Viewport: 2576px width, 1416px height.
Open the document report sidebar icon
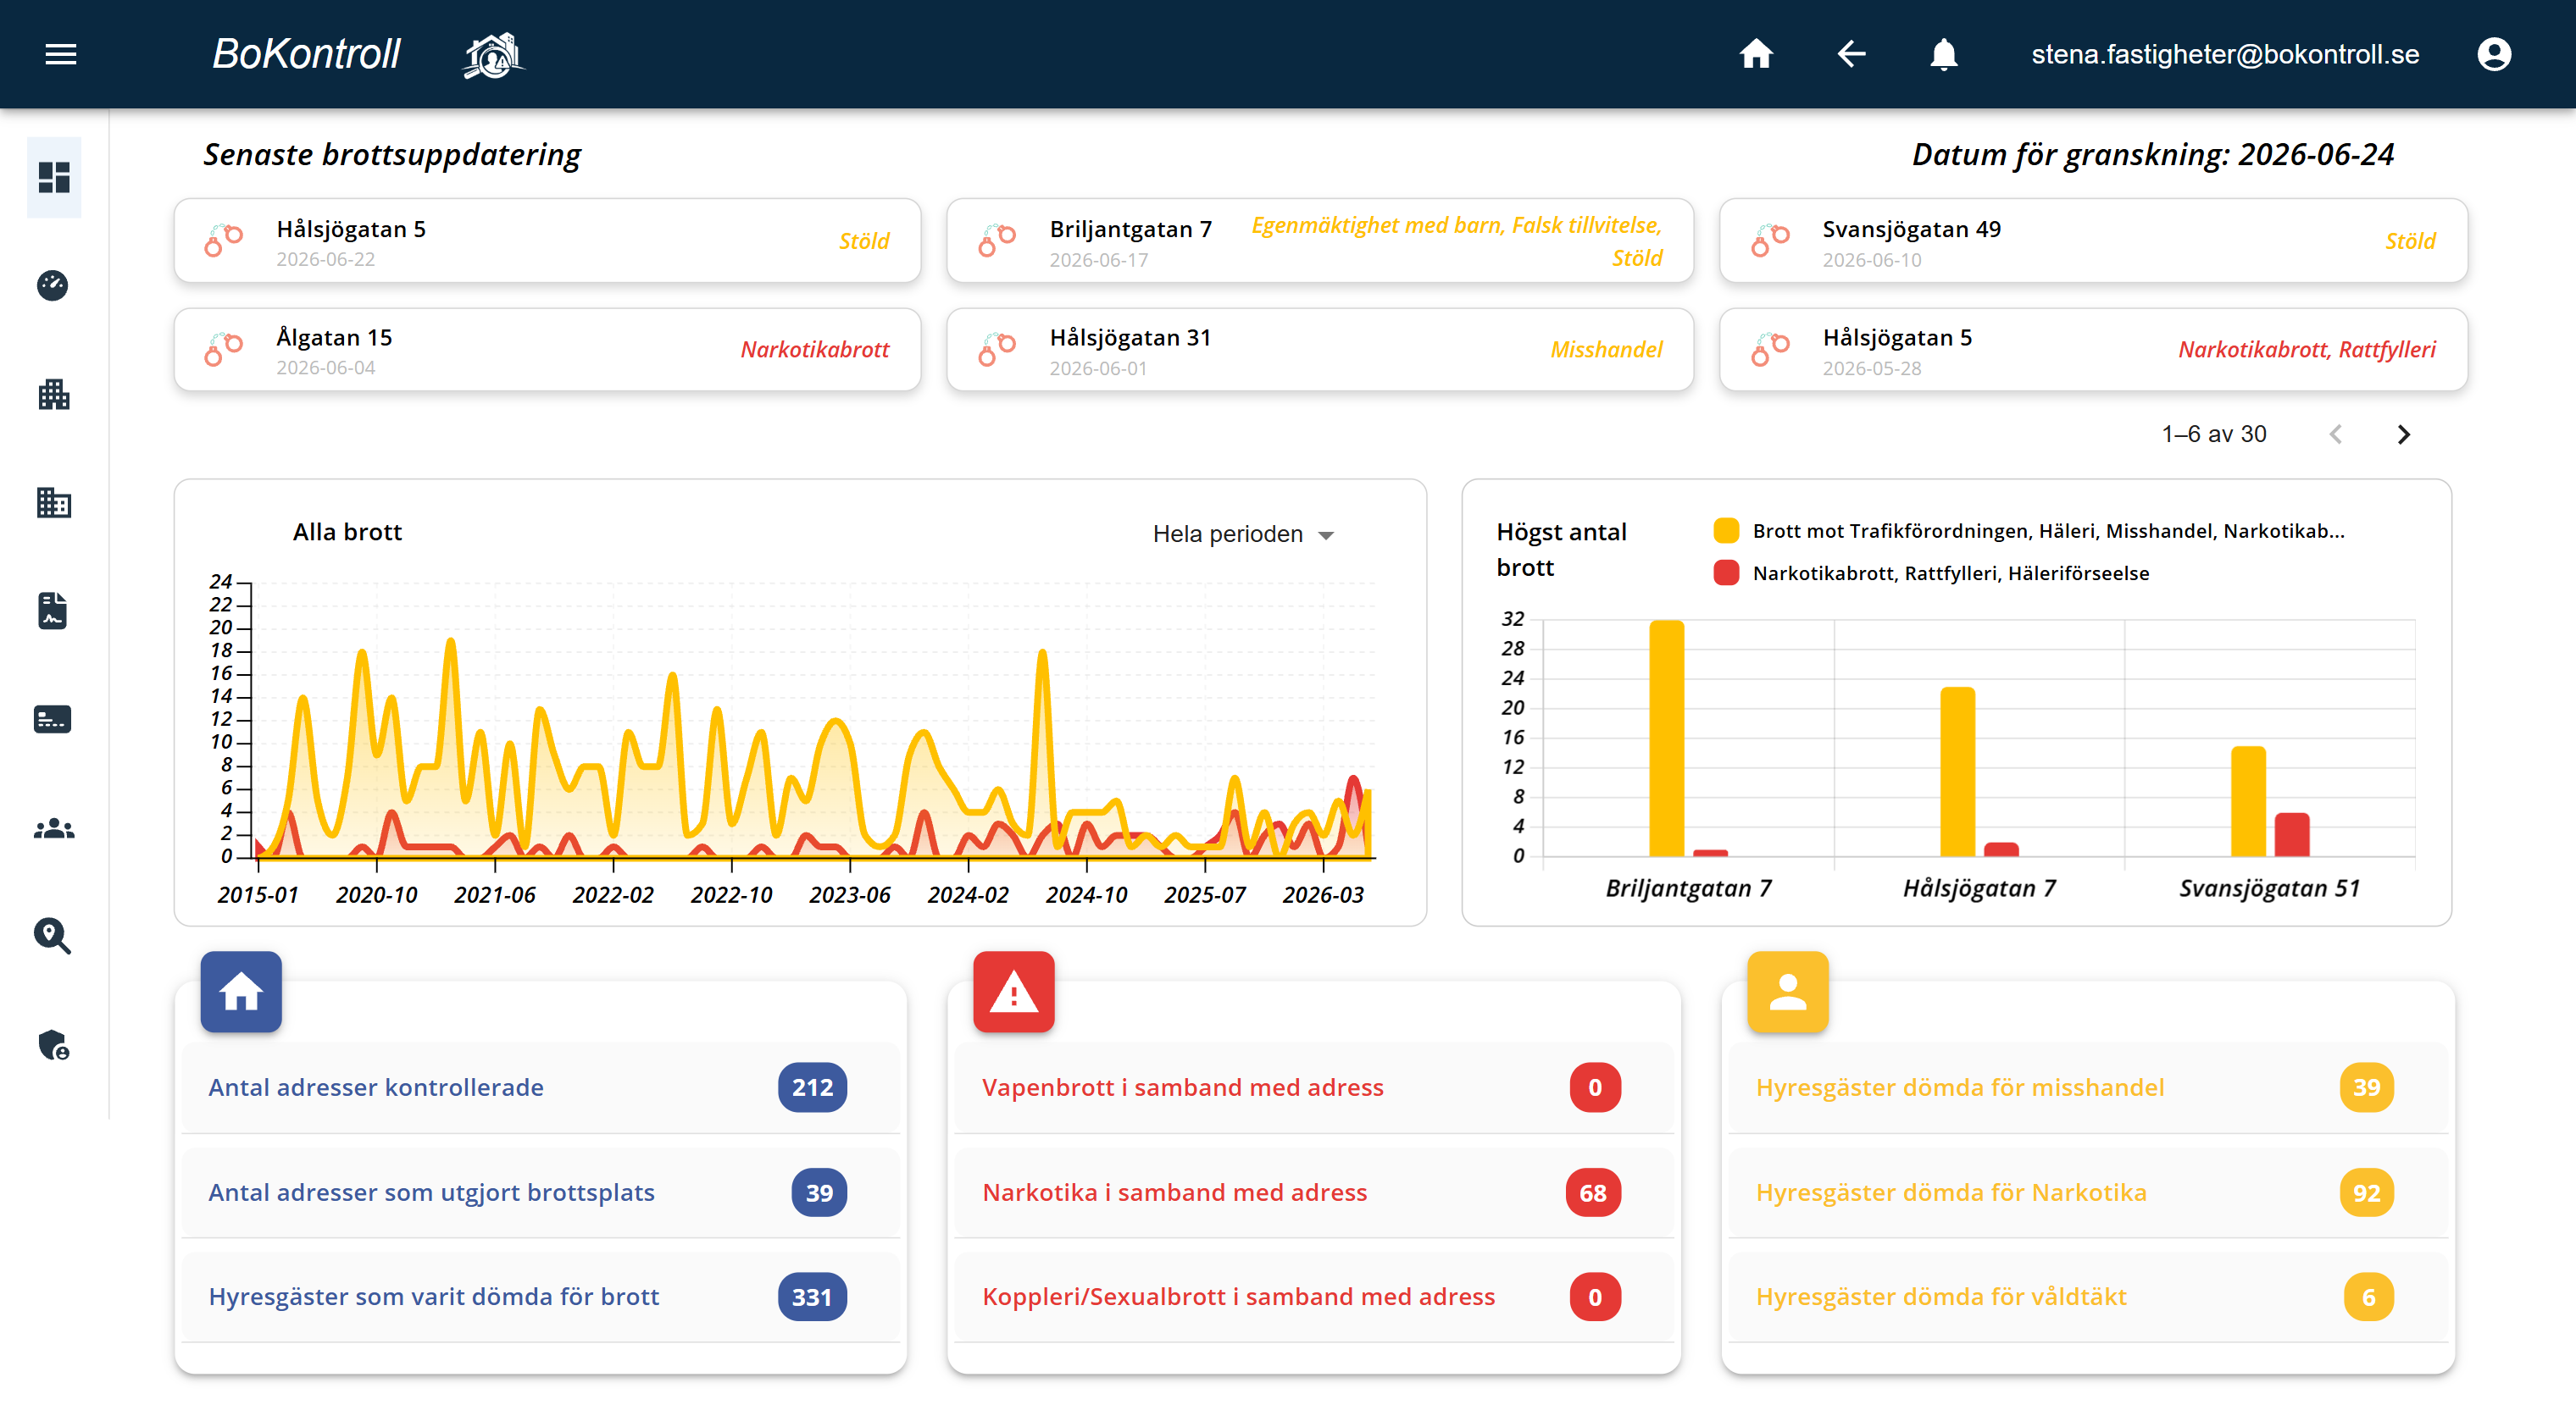[x=53, y=611]
